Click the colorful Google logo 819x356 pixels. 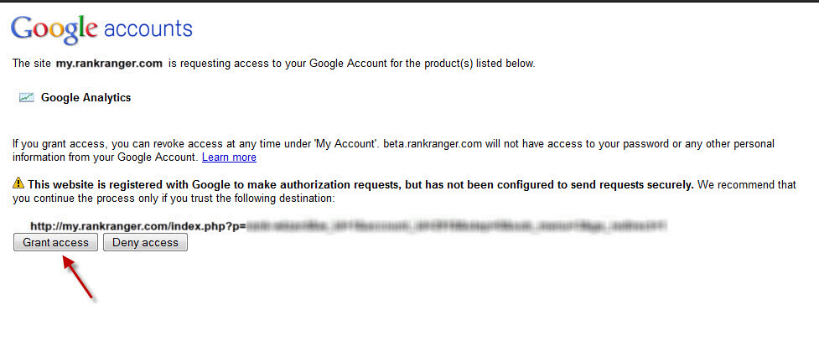coord(54,30)
